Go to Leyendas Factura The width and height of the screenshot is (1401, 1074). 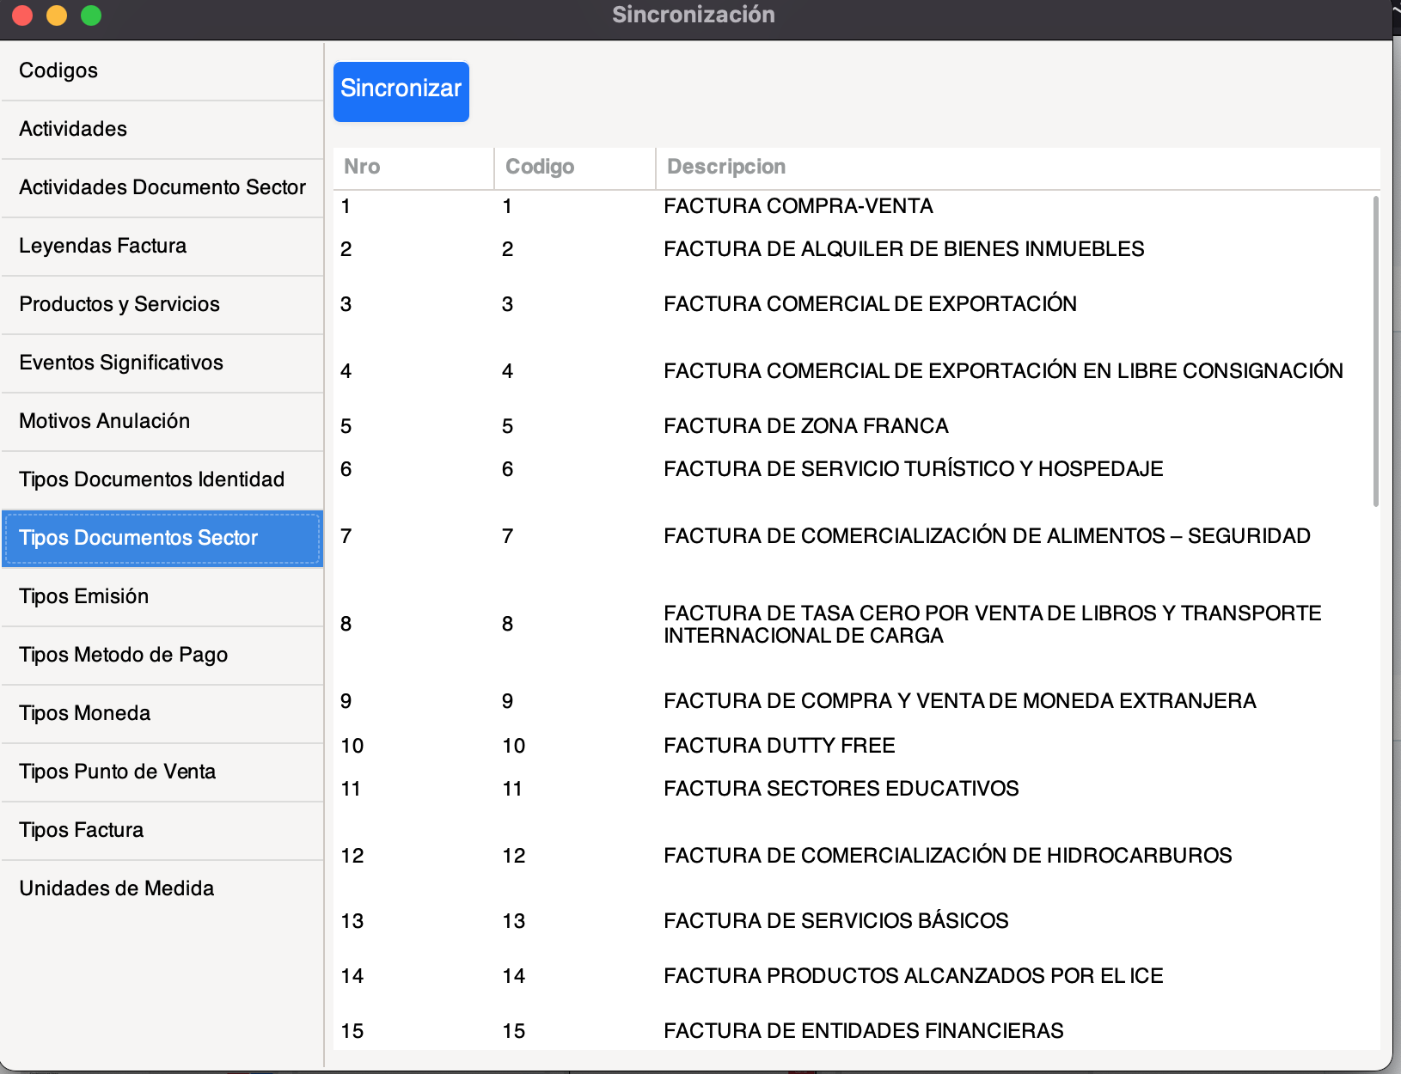click(102, 246)
